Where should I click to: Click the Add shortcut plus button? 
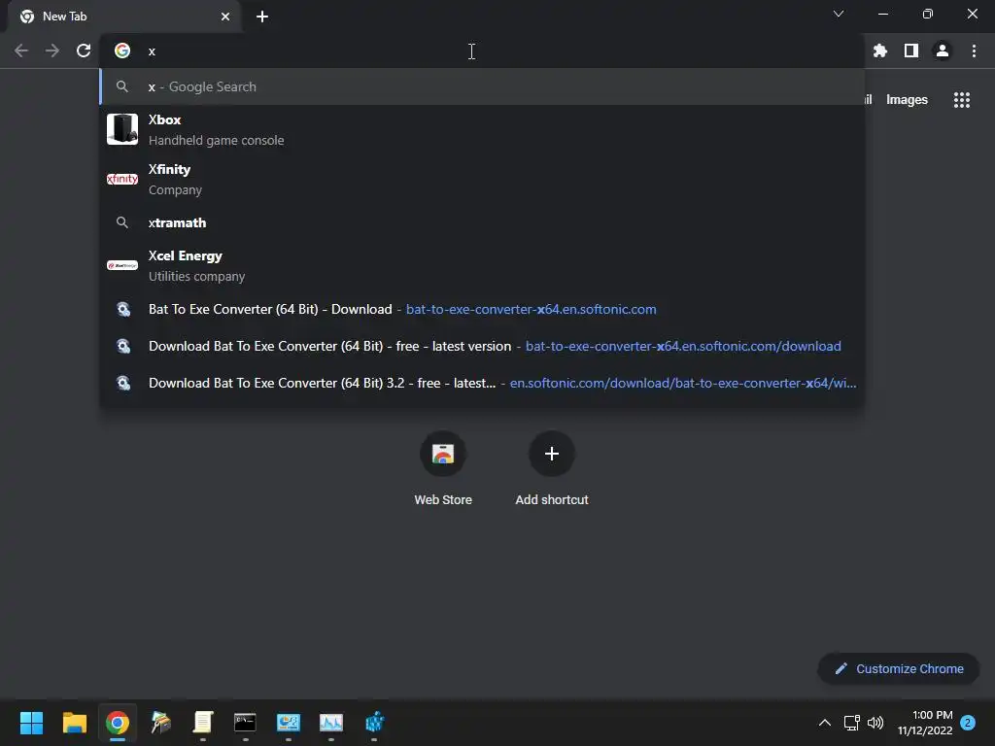552,454
